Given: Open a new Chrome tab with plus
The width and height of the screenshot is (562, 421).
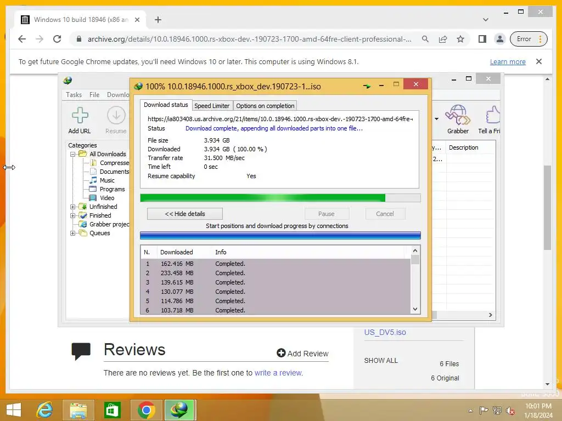Looking at the screenshot, I should (x=158, y=20).
